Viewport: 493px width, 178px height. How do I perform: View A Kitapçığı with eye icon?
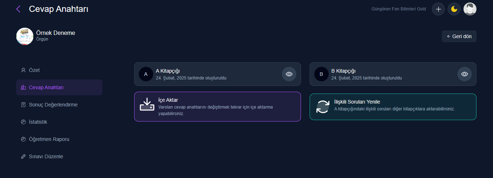[289, 74]
